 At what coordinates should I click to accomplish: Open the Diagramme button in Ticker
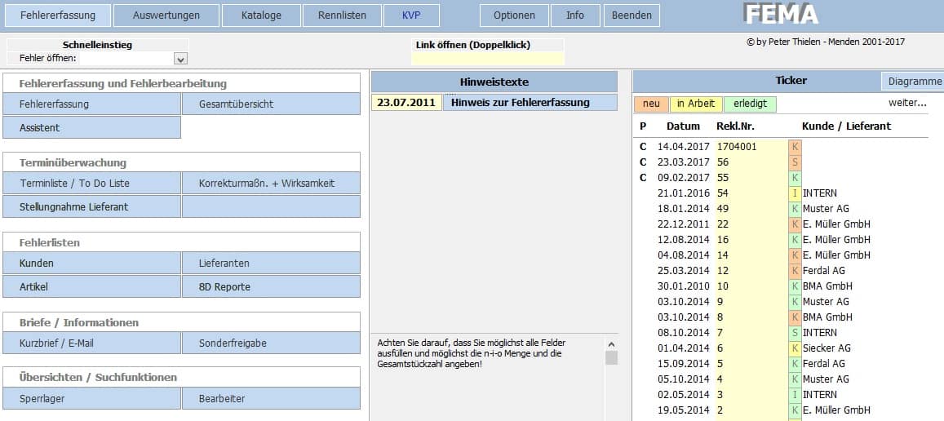click(912, 82)
